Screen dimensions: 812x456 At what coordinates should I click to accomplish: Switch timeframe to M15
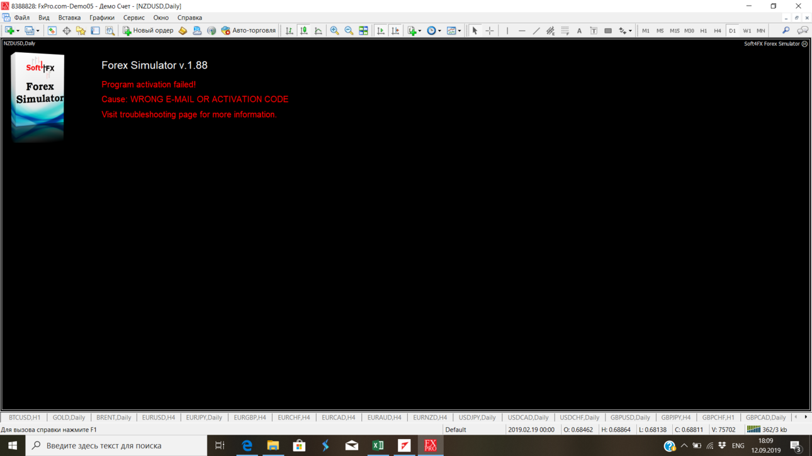[675, 31]
